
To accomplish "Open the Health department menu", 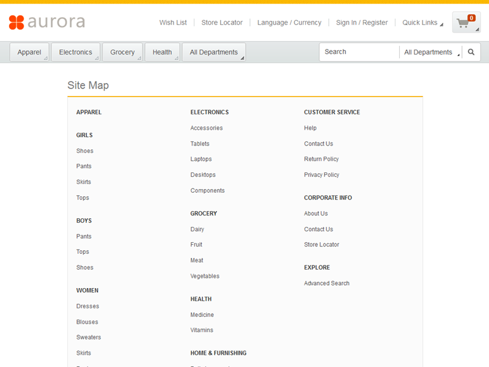I will [162, 53].
